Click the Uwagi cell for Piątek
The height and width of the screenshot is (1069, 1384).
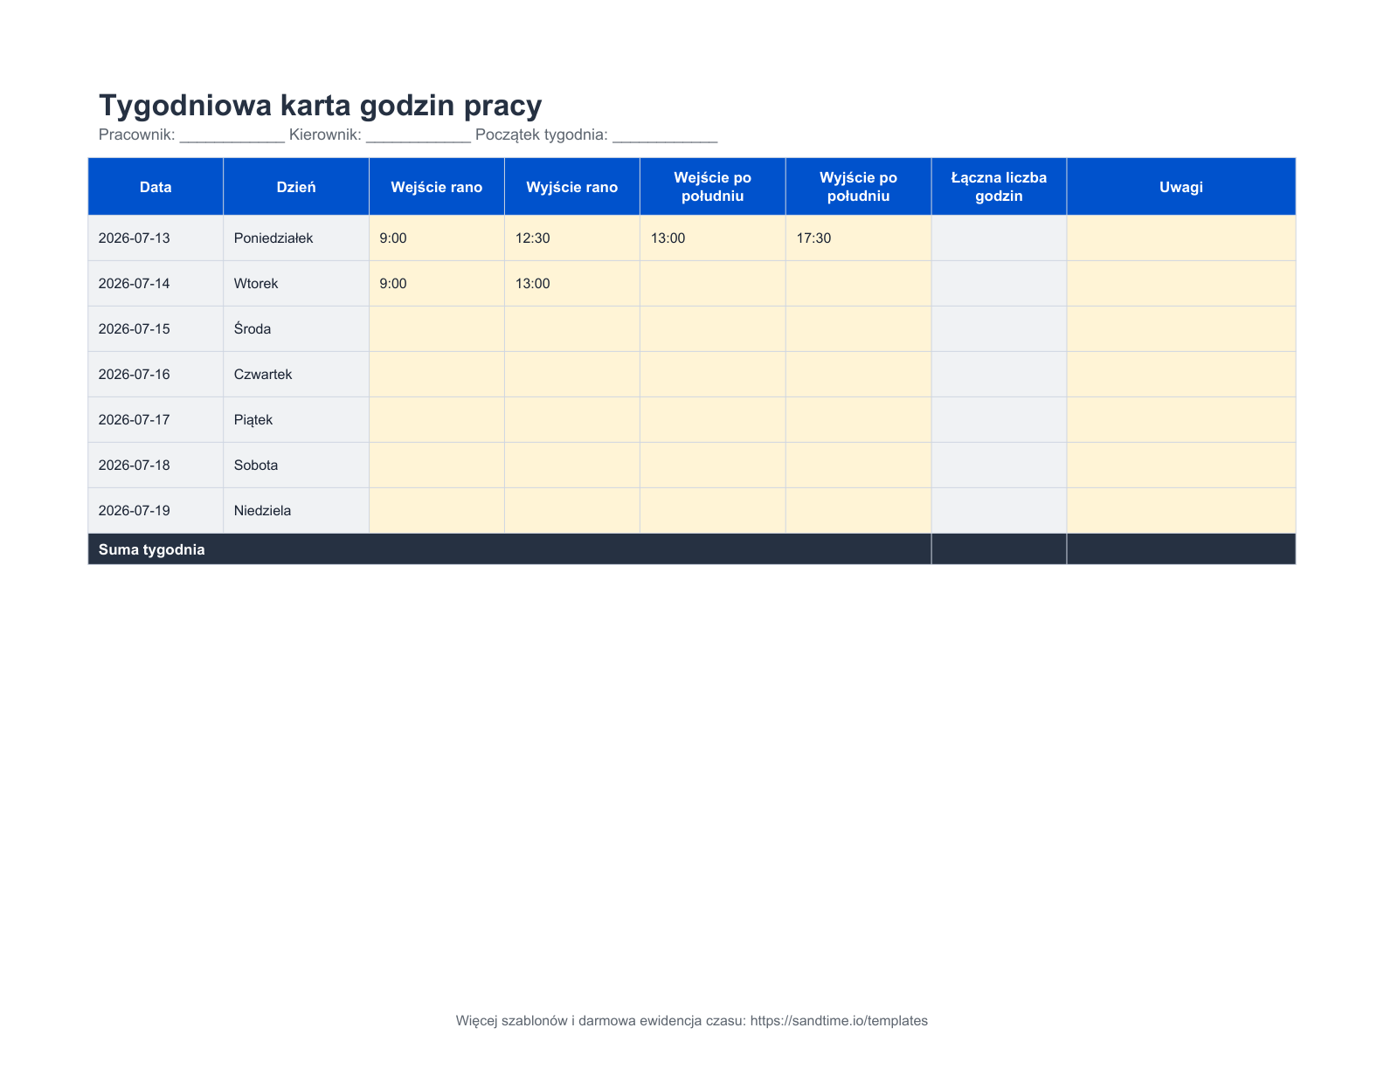click(1181, 420)
